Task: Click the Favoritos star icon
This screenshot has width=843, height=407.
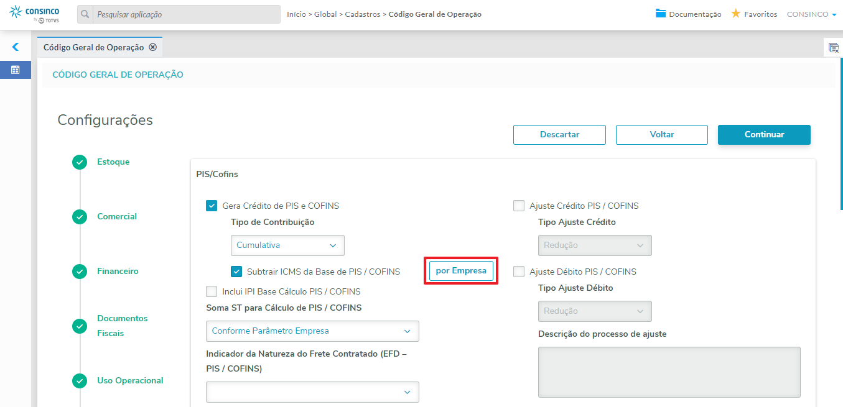Action: 735,14
